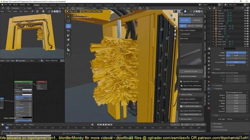Viewport: 250px width, 140px height.
Task: Adjust the particle Length slider
Action: click(236, 52)
